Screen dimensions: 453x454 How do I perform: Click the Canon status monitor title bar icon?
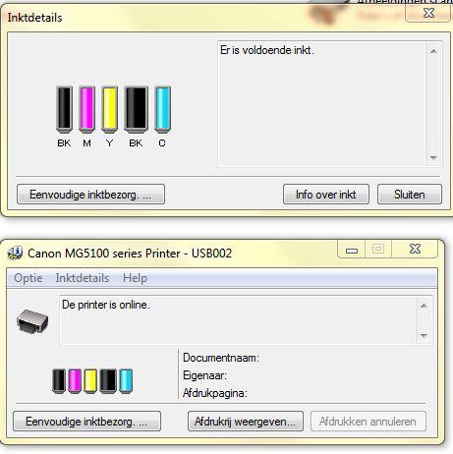point(15,254)
